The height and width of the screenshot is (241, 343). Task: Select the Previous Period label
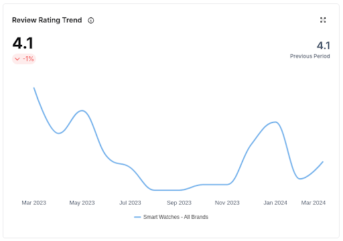pyautogui.click(x=310, y=56)
